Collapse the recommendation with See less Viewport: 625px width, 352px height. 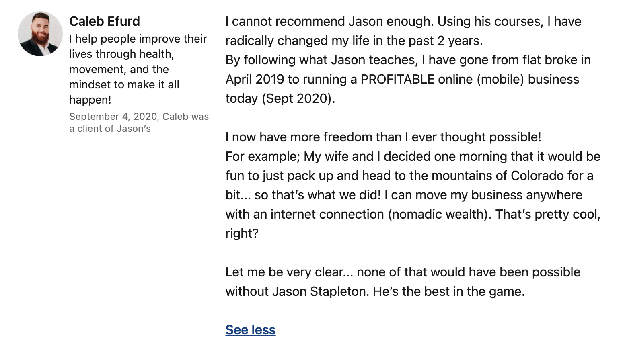(x=251, y=330)
